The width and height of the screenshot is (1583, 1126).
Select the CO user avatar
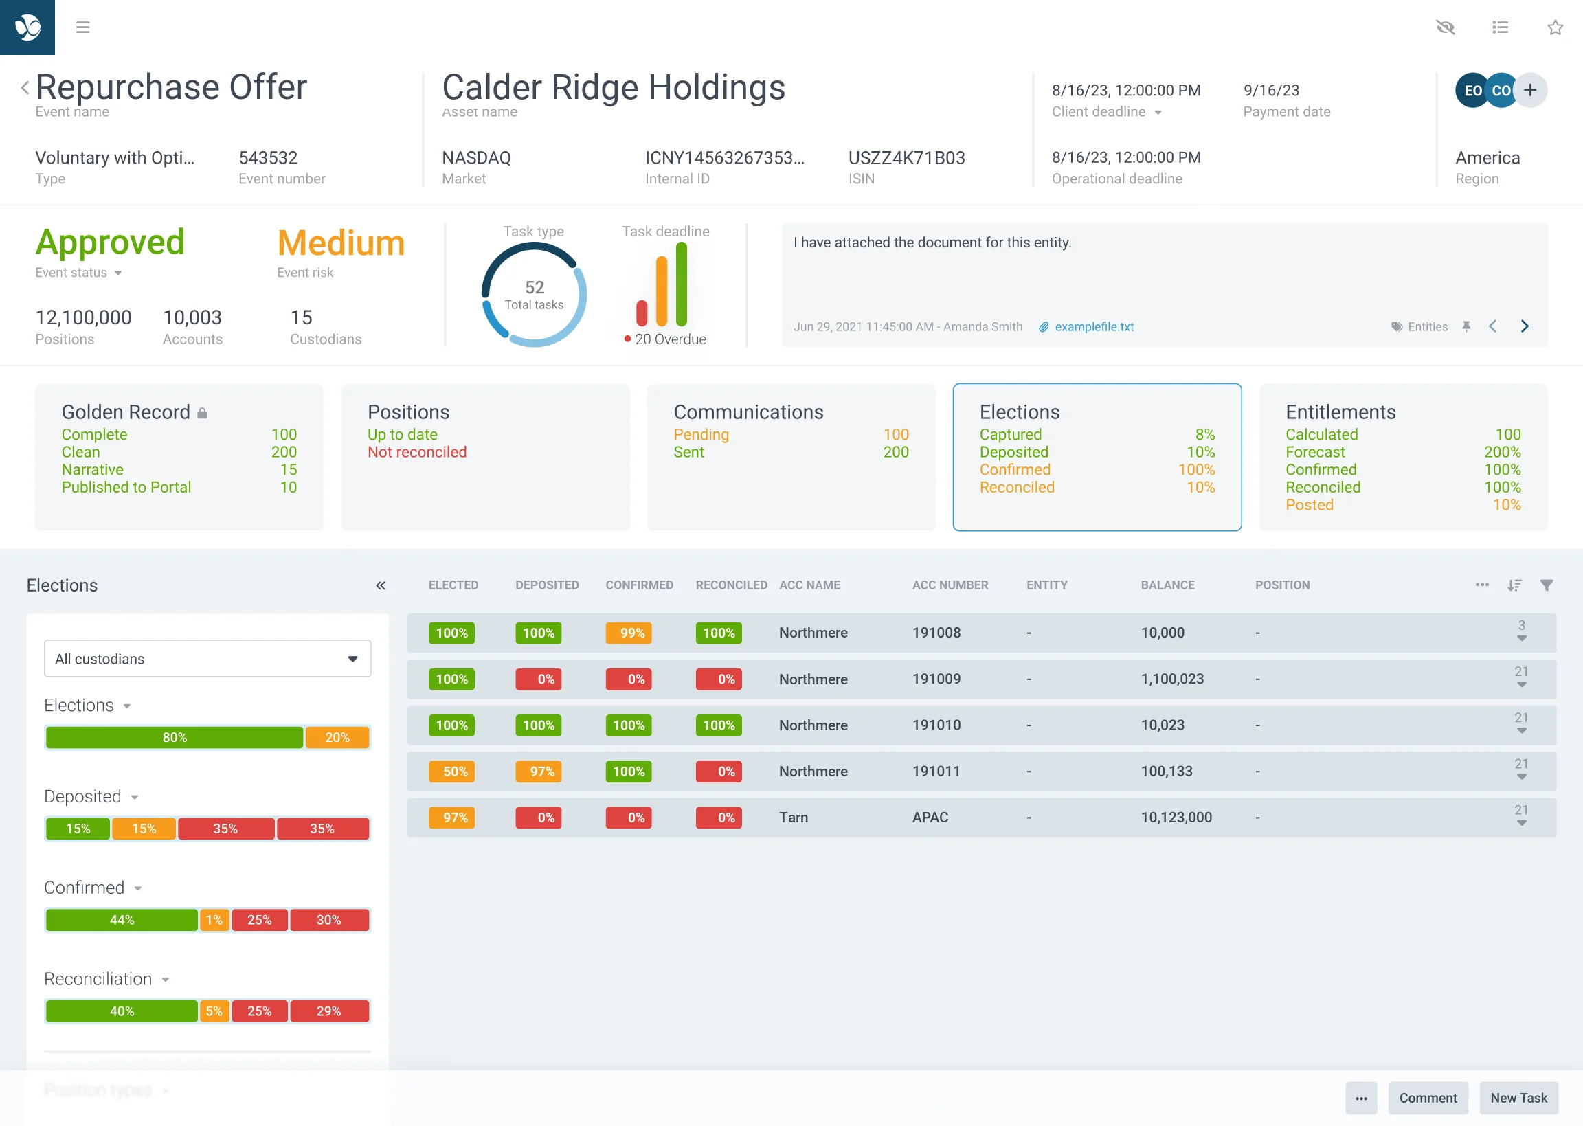1501,90
